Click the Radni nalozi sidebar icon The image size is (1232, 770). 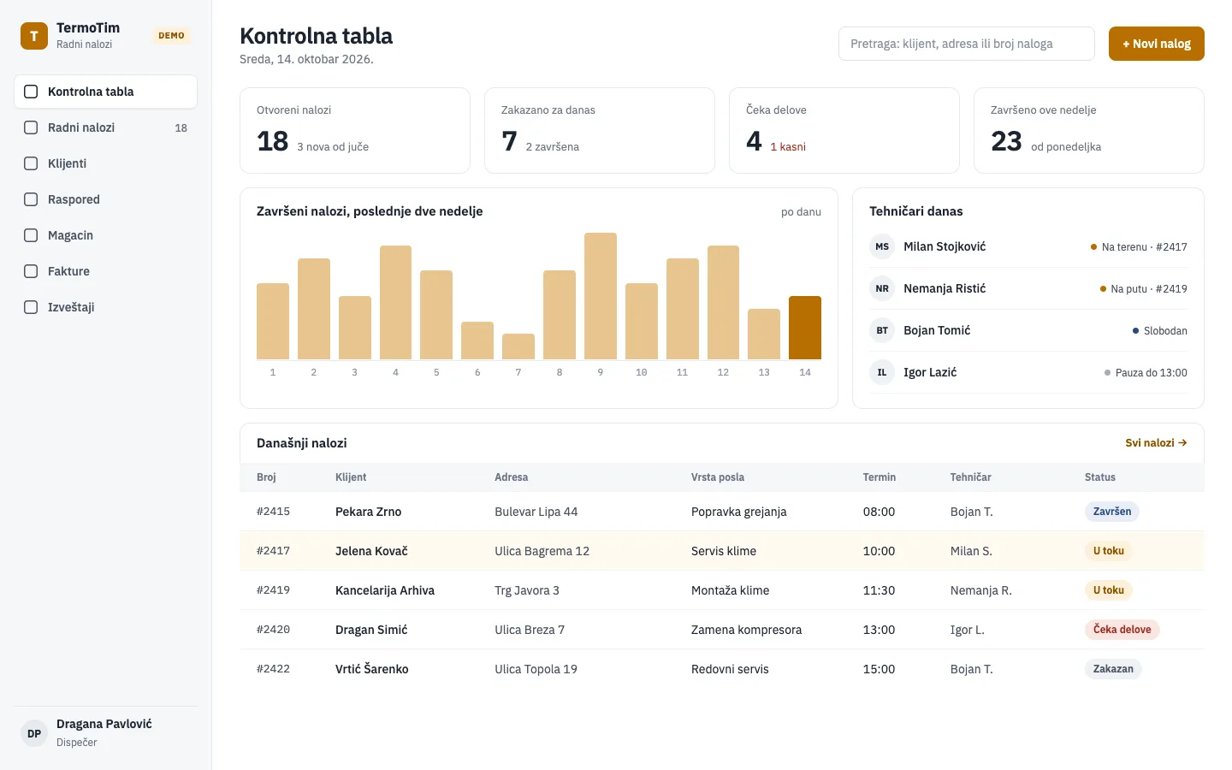[31, 127]
